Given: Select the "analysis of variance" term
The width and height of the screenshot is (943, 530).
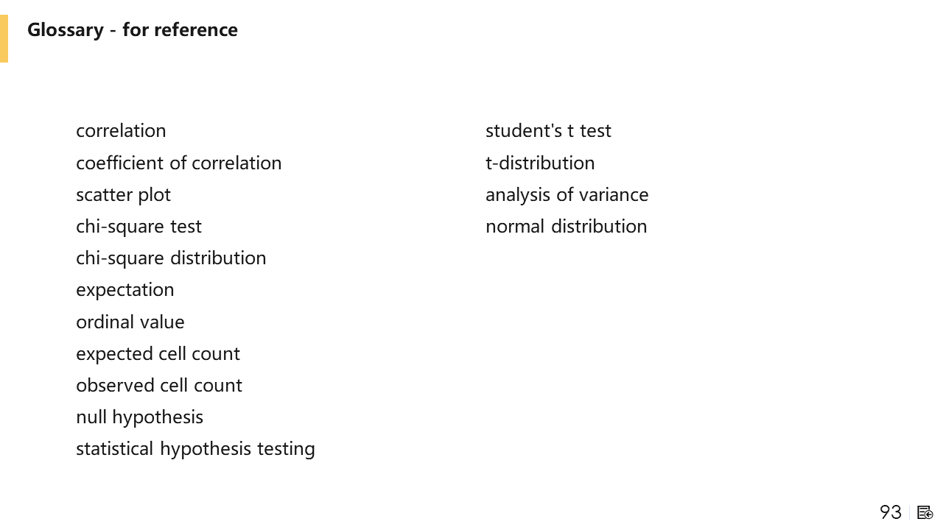Looking at the screenshot, I should pos(567,194).
